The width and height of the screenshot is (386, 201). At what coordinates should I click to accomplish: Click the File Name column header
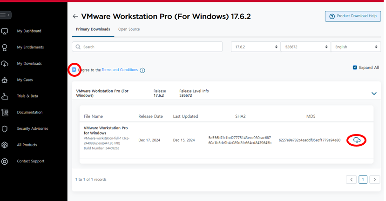click(x=93, y=116)
